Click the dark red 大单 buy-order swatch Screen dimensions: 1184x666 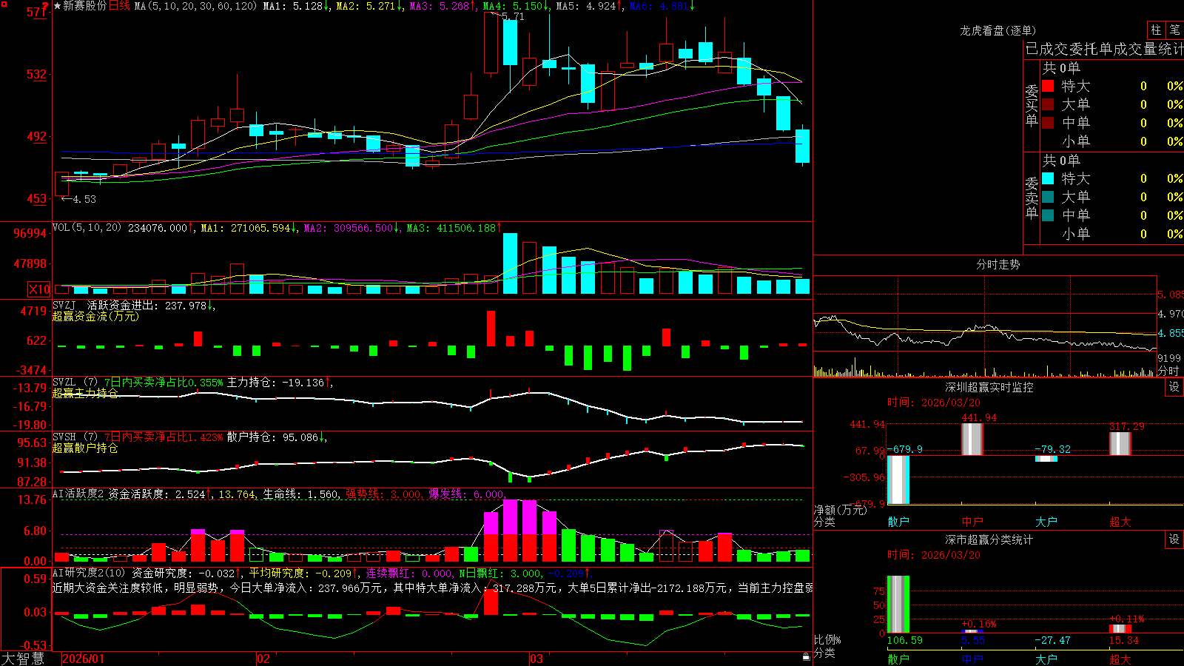1048,104
